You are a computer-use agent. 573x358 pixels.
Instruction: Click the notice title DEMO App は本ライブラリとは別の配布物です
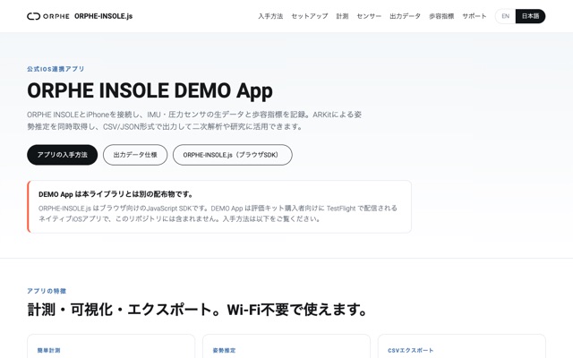pyautogui.click(x=115, y=194)
